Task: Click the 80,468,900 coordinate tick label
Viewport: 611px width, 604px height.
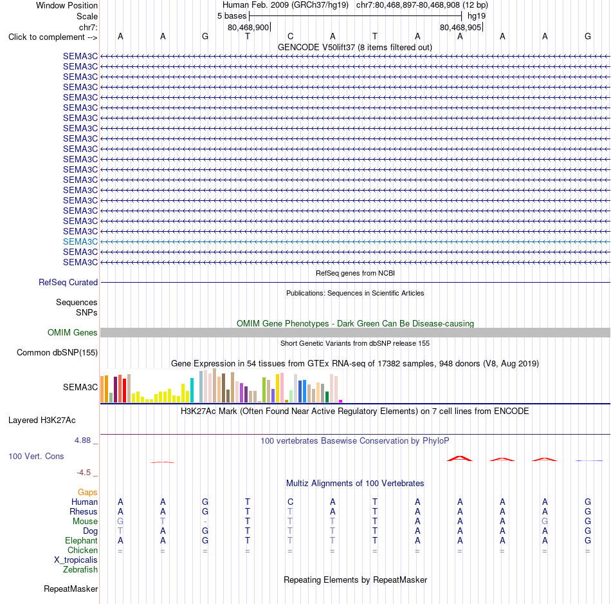Action: [x=248, y=28]
